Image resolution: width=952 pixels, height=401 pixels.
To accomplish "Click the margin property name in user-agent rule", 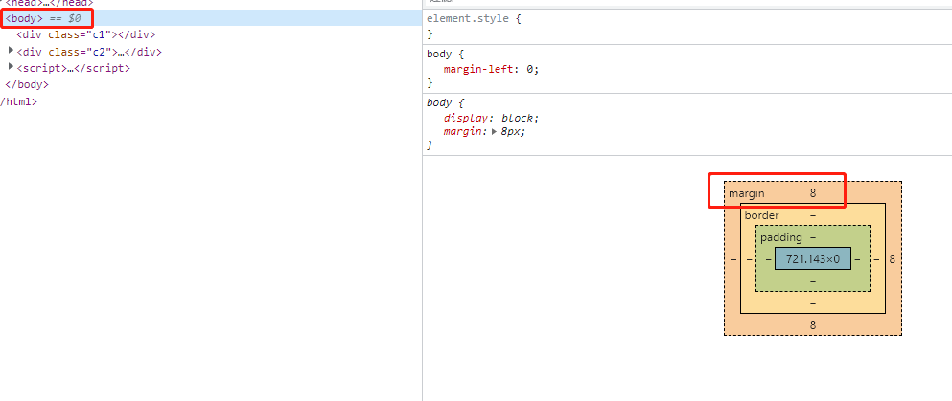I will coord(463,131).
